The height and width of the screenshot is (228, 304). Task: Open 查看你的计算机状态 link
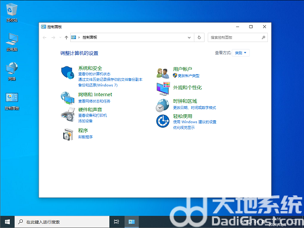tap(94, 74)
